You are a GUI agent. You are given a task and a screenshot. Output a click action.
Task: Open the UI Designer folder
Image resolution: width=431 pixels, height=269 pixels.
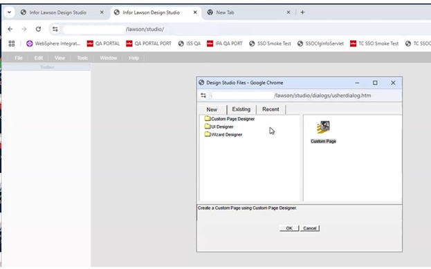click(219, 127)
